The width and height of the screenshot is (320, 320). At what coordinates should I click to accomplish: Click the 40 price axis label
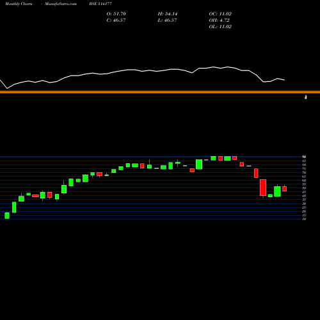[304, 196]
